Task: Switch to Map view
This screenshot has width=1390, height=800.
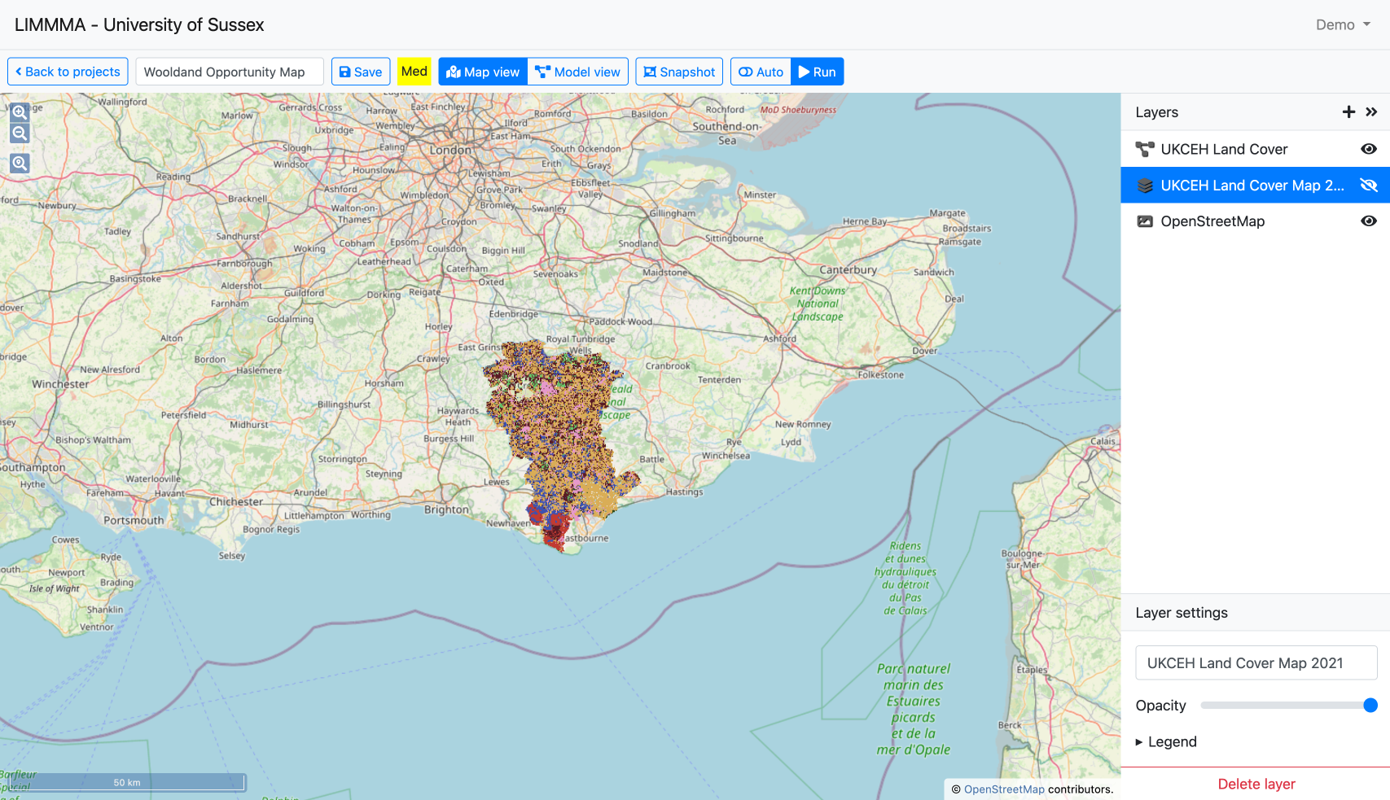Action: [483, 72]
